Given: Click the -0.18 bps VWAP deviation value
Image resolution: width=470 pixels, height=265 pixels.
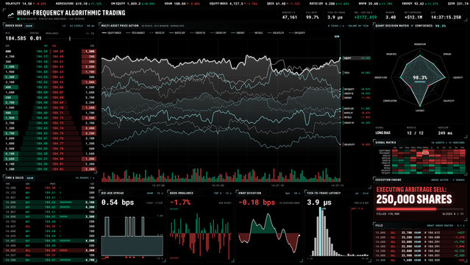Looking at the screenshot, I should point(257,202).
